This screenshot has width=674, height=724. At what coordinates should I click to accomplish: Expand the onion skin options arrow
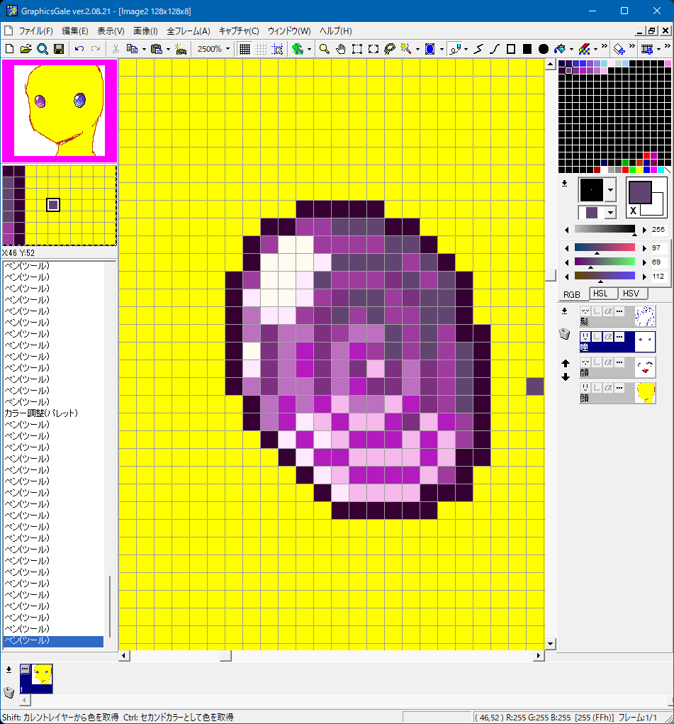click(x=309, y=49)
